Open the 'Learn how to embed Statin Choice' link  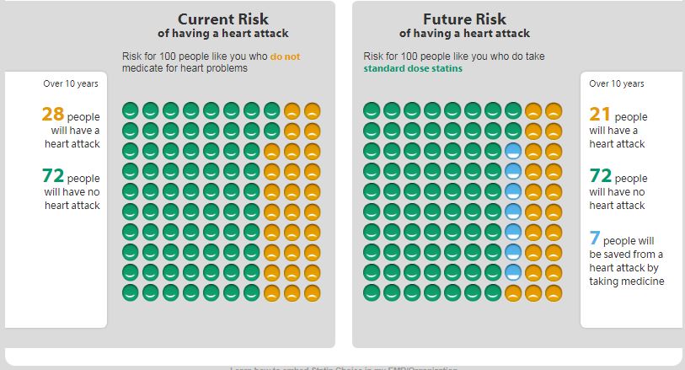click(x=344, y=367)
